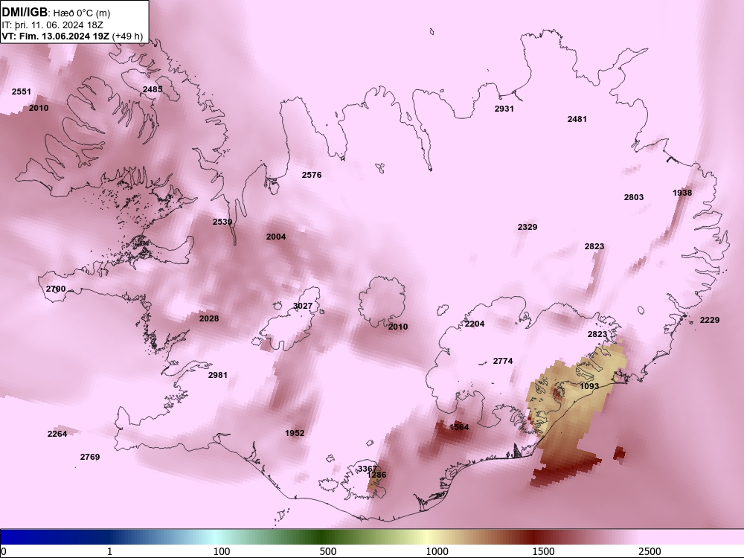
Task: Click the colour scale tick label 100
Action: [x=222, y=551]
